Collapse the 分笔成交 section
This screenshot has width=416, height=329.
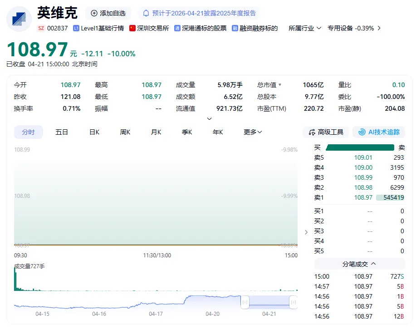pos(359,264)
